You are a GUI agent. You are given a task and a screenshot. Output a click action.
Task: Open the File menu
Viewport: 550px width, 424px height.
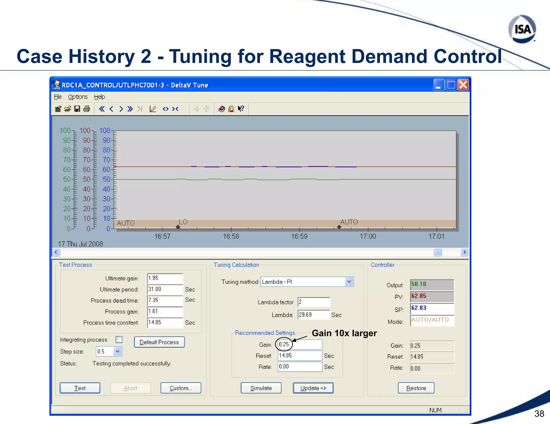pos(58,97)
